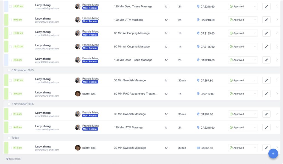Click credit card icon beside Today's CA$67.80
Viewport: 283px width, 164px height.
[198, 148]
